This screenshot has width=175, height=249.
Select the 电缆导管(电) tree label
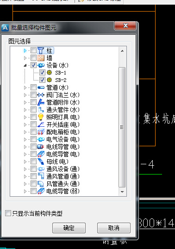click(x=62, y=154)
